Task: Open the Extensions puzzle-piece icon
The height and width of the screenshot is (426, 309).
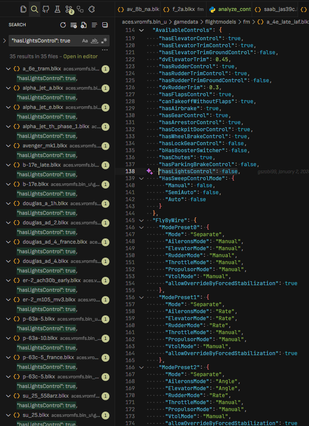Action: [91, 9]
